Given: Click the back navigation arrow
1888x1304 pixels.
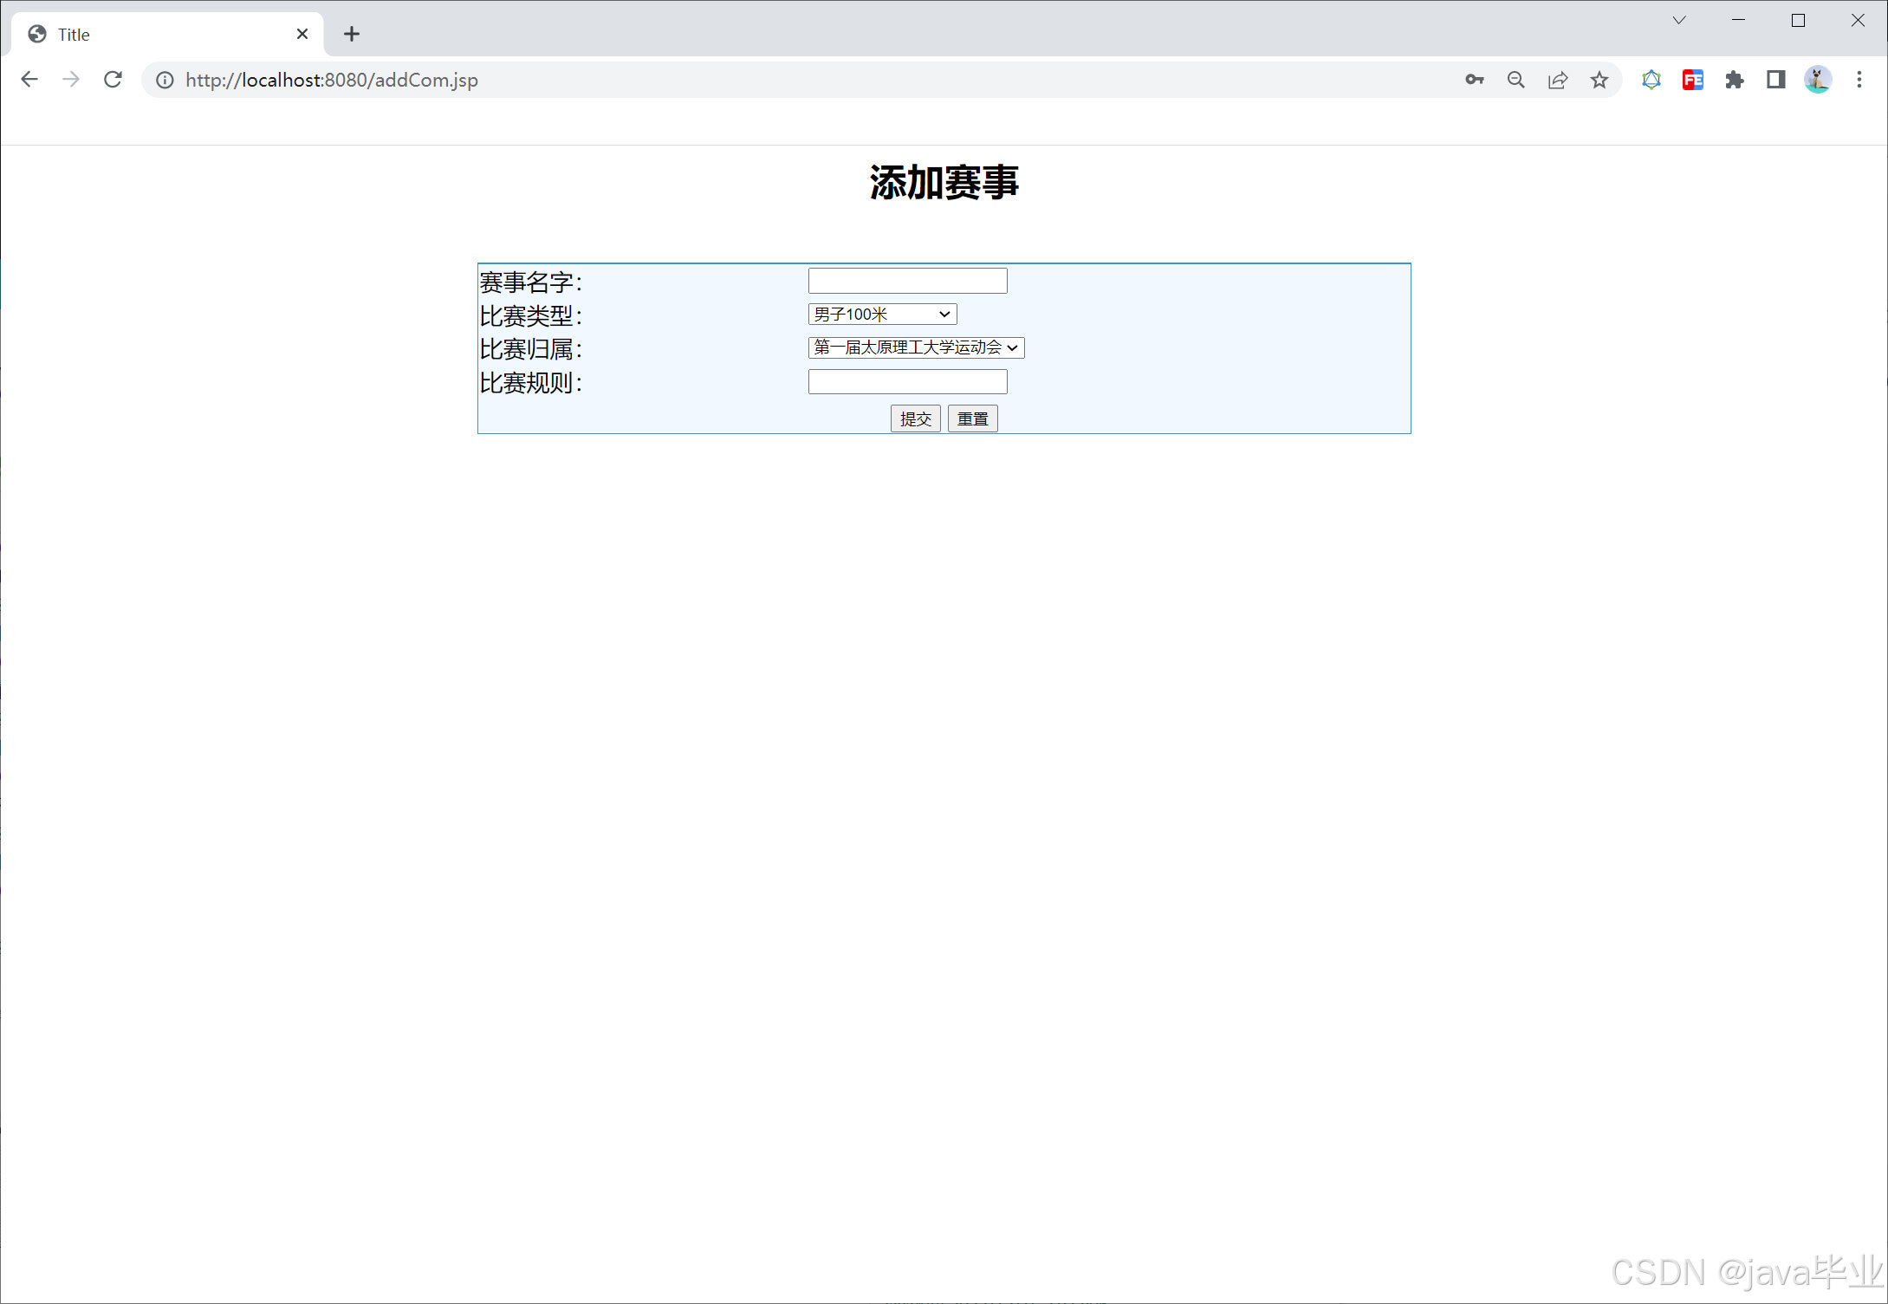Looking at the screenshot, I should coord(29,79).
